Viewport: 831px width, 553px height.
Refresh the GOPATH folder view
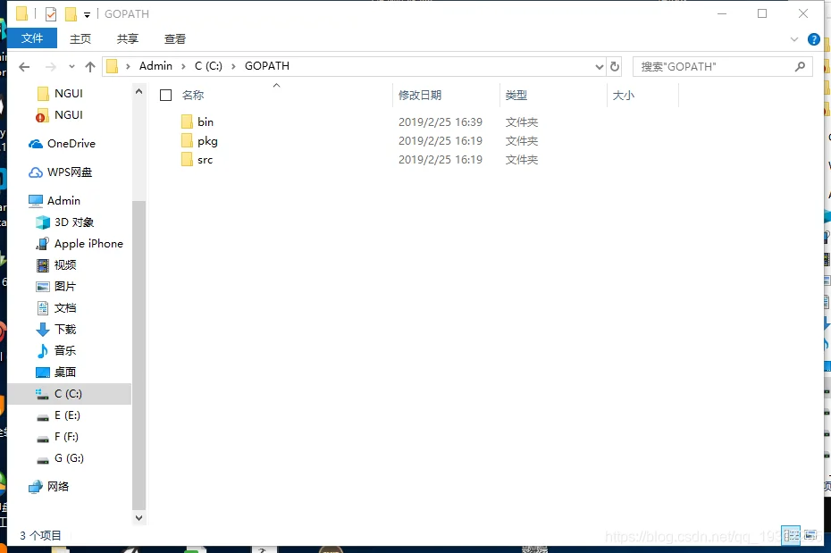(x=615, y=67)
